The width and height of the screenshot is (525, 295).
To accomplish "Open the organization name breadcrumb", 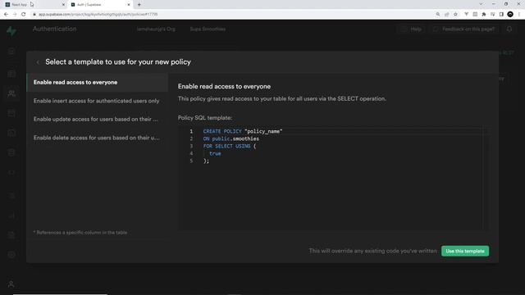I will (156, 29).
